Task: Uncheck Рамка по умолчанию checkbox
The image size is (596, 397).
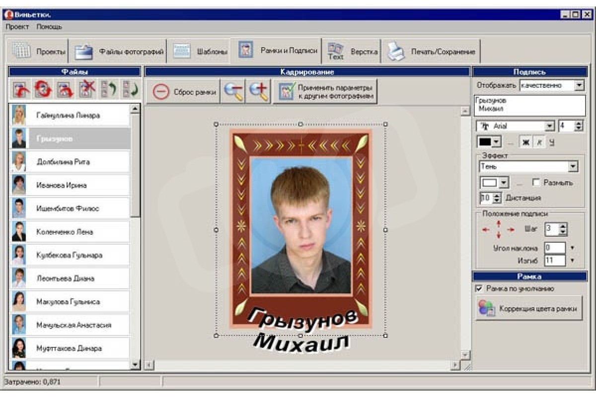Action: 479,289
